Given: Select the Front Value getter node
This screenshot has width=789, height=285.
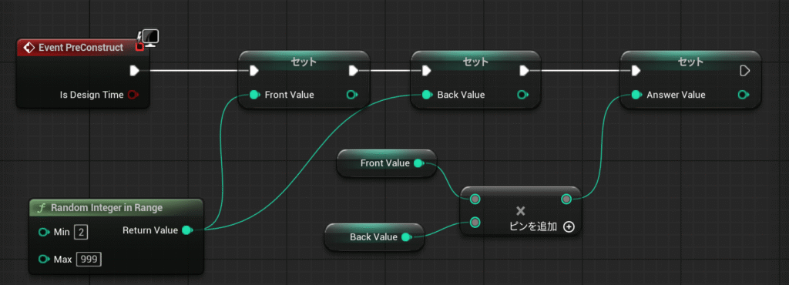Looking at the screenshot, I should [387, 163].
